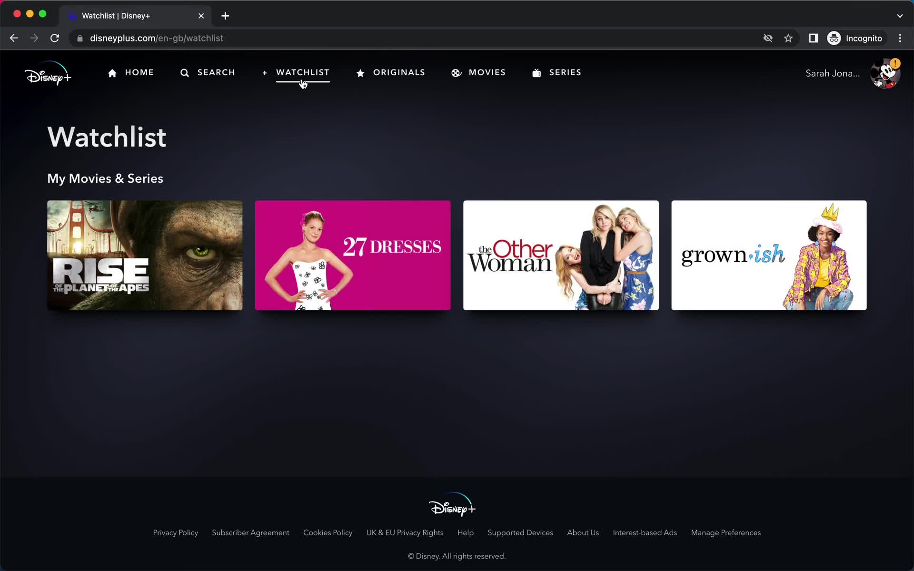Click the Manage Preferences footer option
This screenshot has width=914, height=571.
[x=725, y=532]
